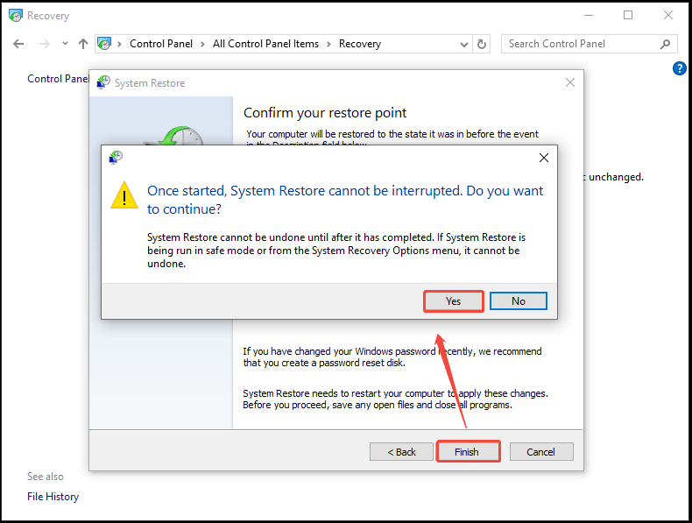Viewport: 692px width, 523px height.
Task: Click the System Restore title bar icon
Action: pos(103,82)
